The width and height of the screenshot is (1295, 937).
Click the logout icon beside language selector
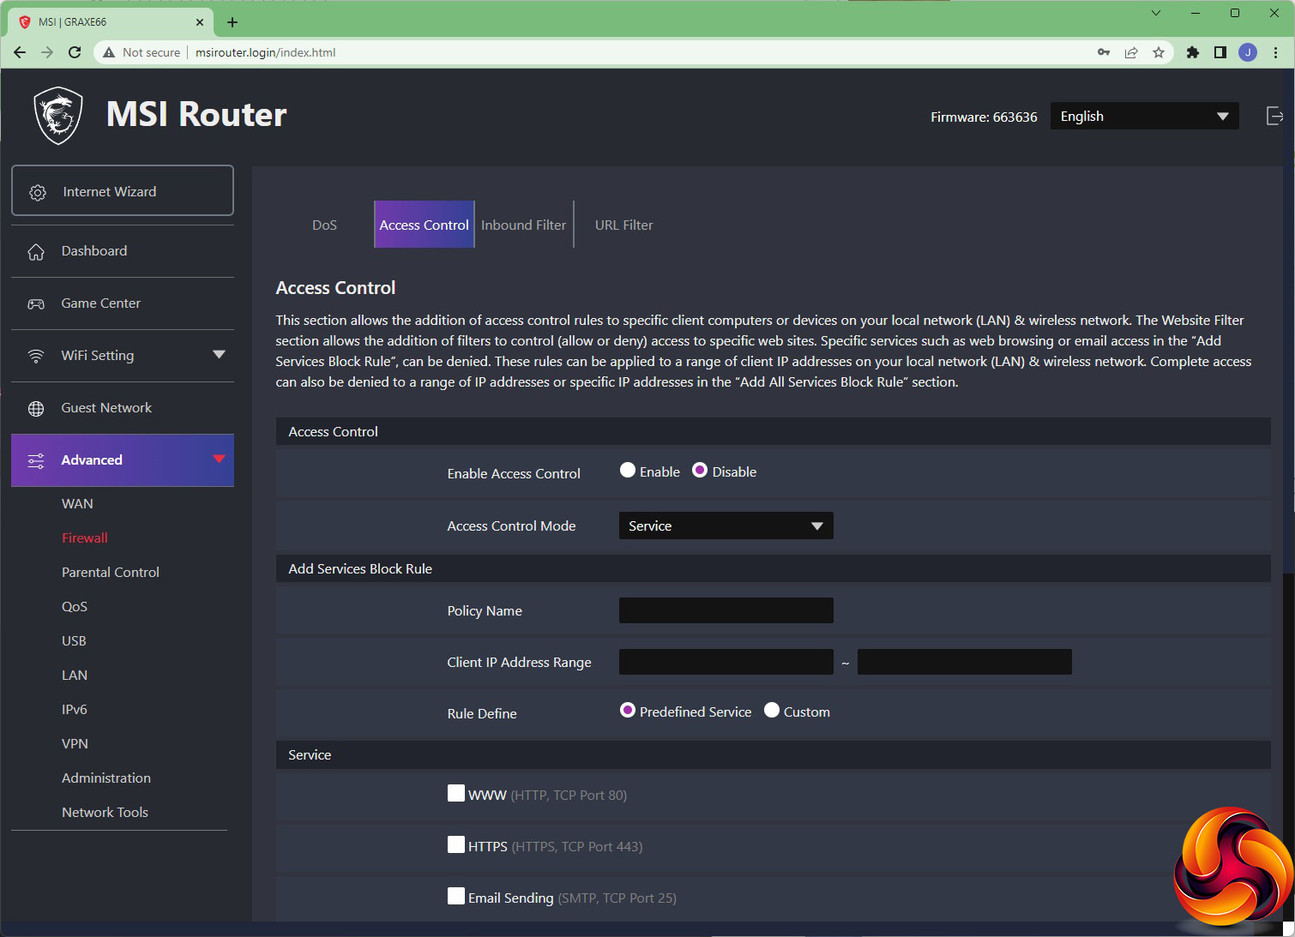(1274, 116)
